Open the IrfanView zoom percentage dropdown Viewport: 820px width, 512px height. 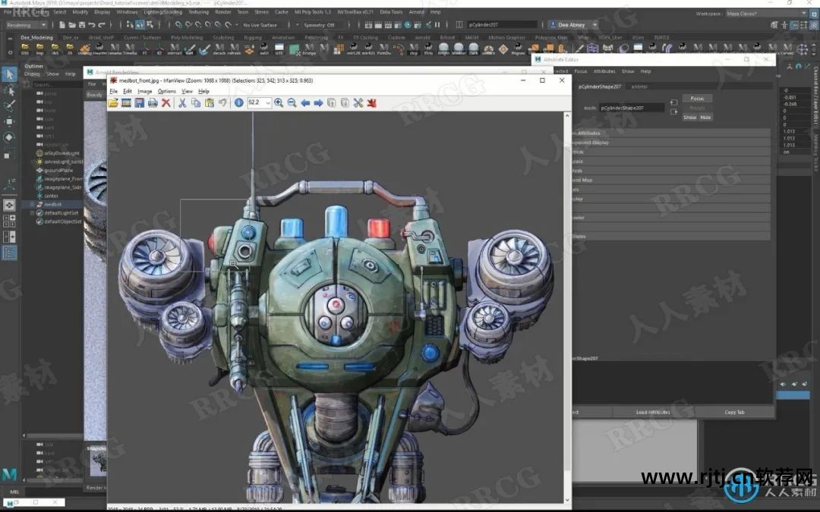267,102
